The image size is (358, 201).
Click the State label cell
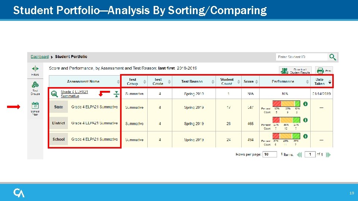point(59,107)
